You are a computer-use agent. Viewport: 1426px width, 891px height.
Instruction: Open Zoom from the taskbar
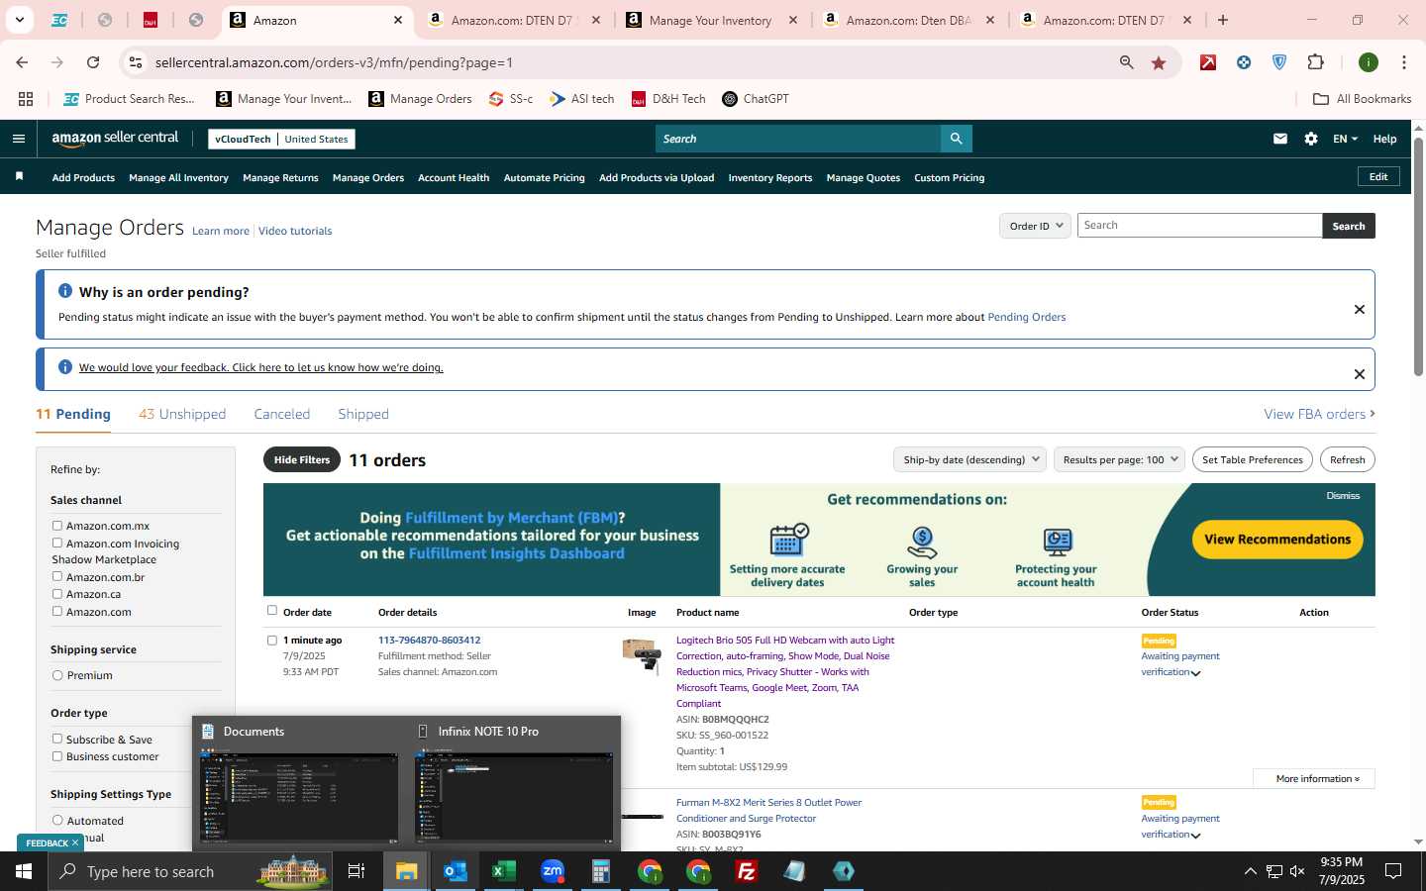tap(553, 871)
